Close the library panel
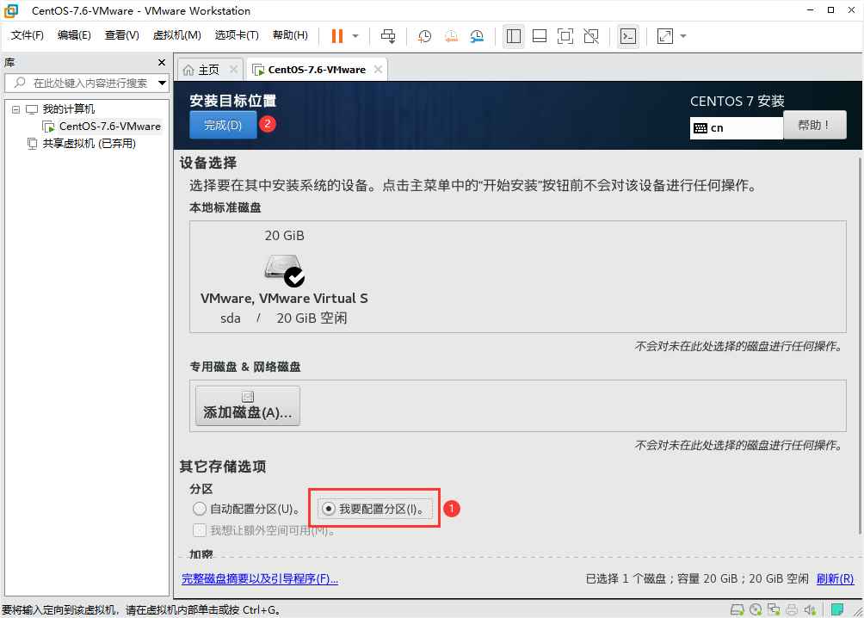This screenshot has height=618, width=864. coord(162,62)
